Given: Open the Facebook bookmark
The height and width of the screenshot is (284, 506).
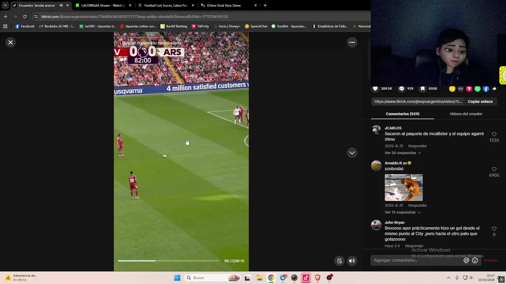Looking at the screenshot, I should coord(25,26).
